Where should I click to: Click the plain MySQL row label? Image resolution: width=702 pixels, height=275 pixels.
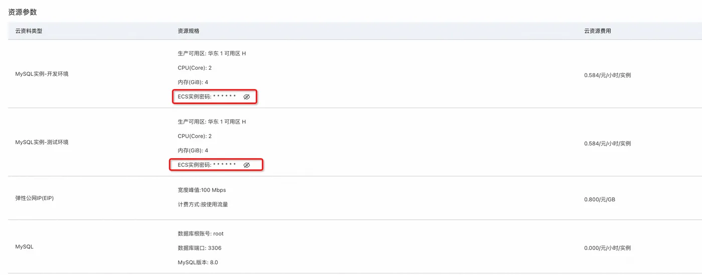pos(24,247)
